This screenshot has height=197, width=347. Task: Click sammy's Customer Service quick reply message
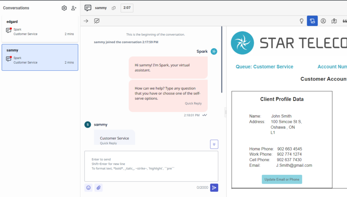(x=115, y=137)
